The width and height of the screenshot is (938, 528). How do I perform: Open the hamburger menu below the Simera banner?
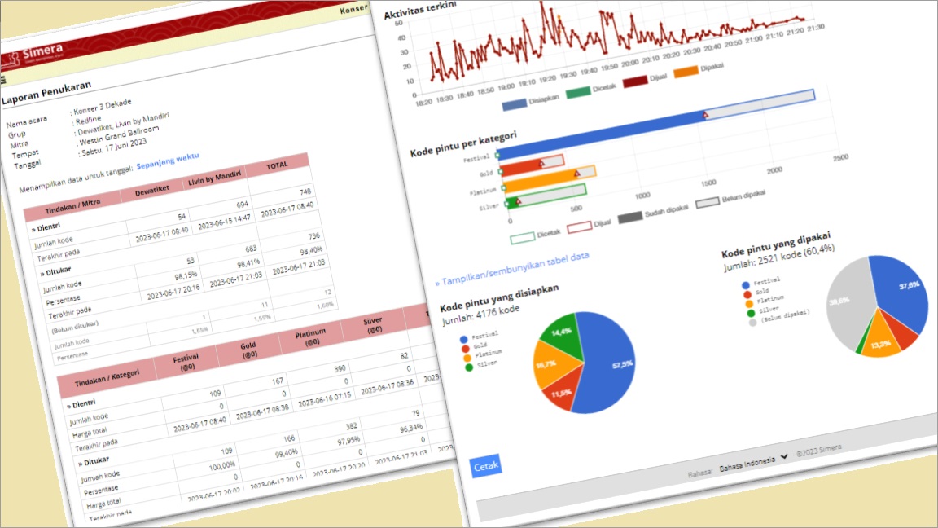coord(3,80)
